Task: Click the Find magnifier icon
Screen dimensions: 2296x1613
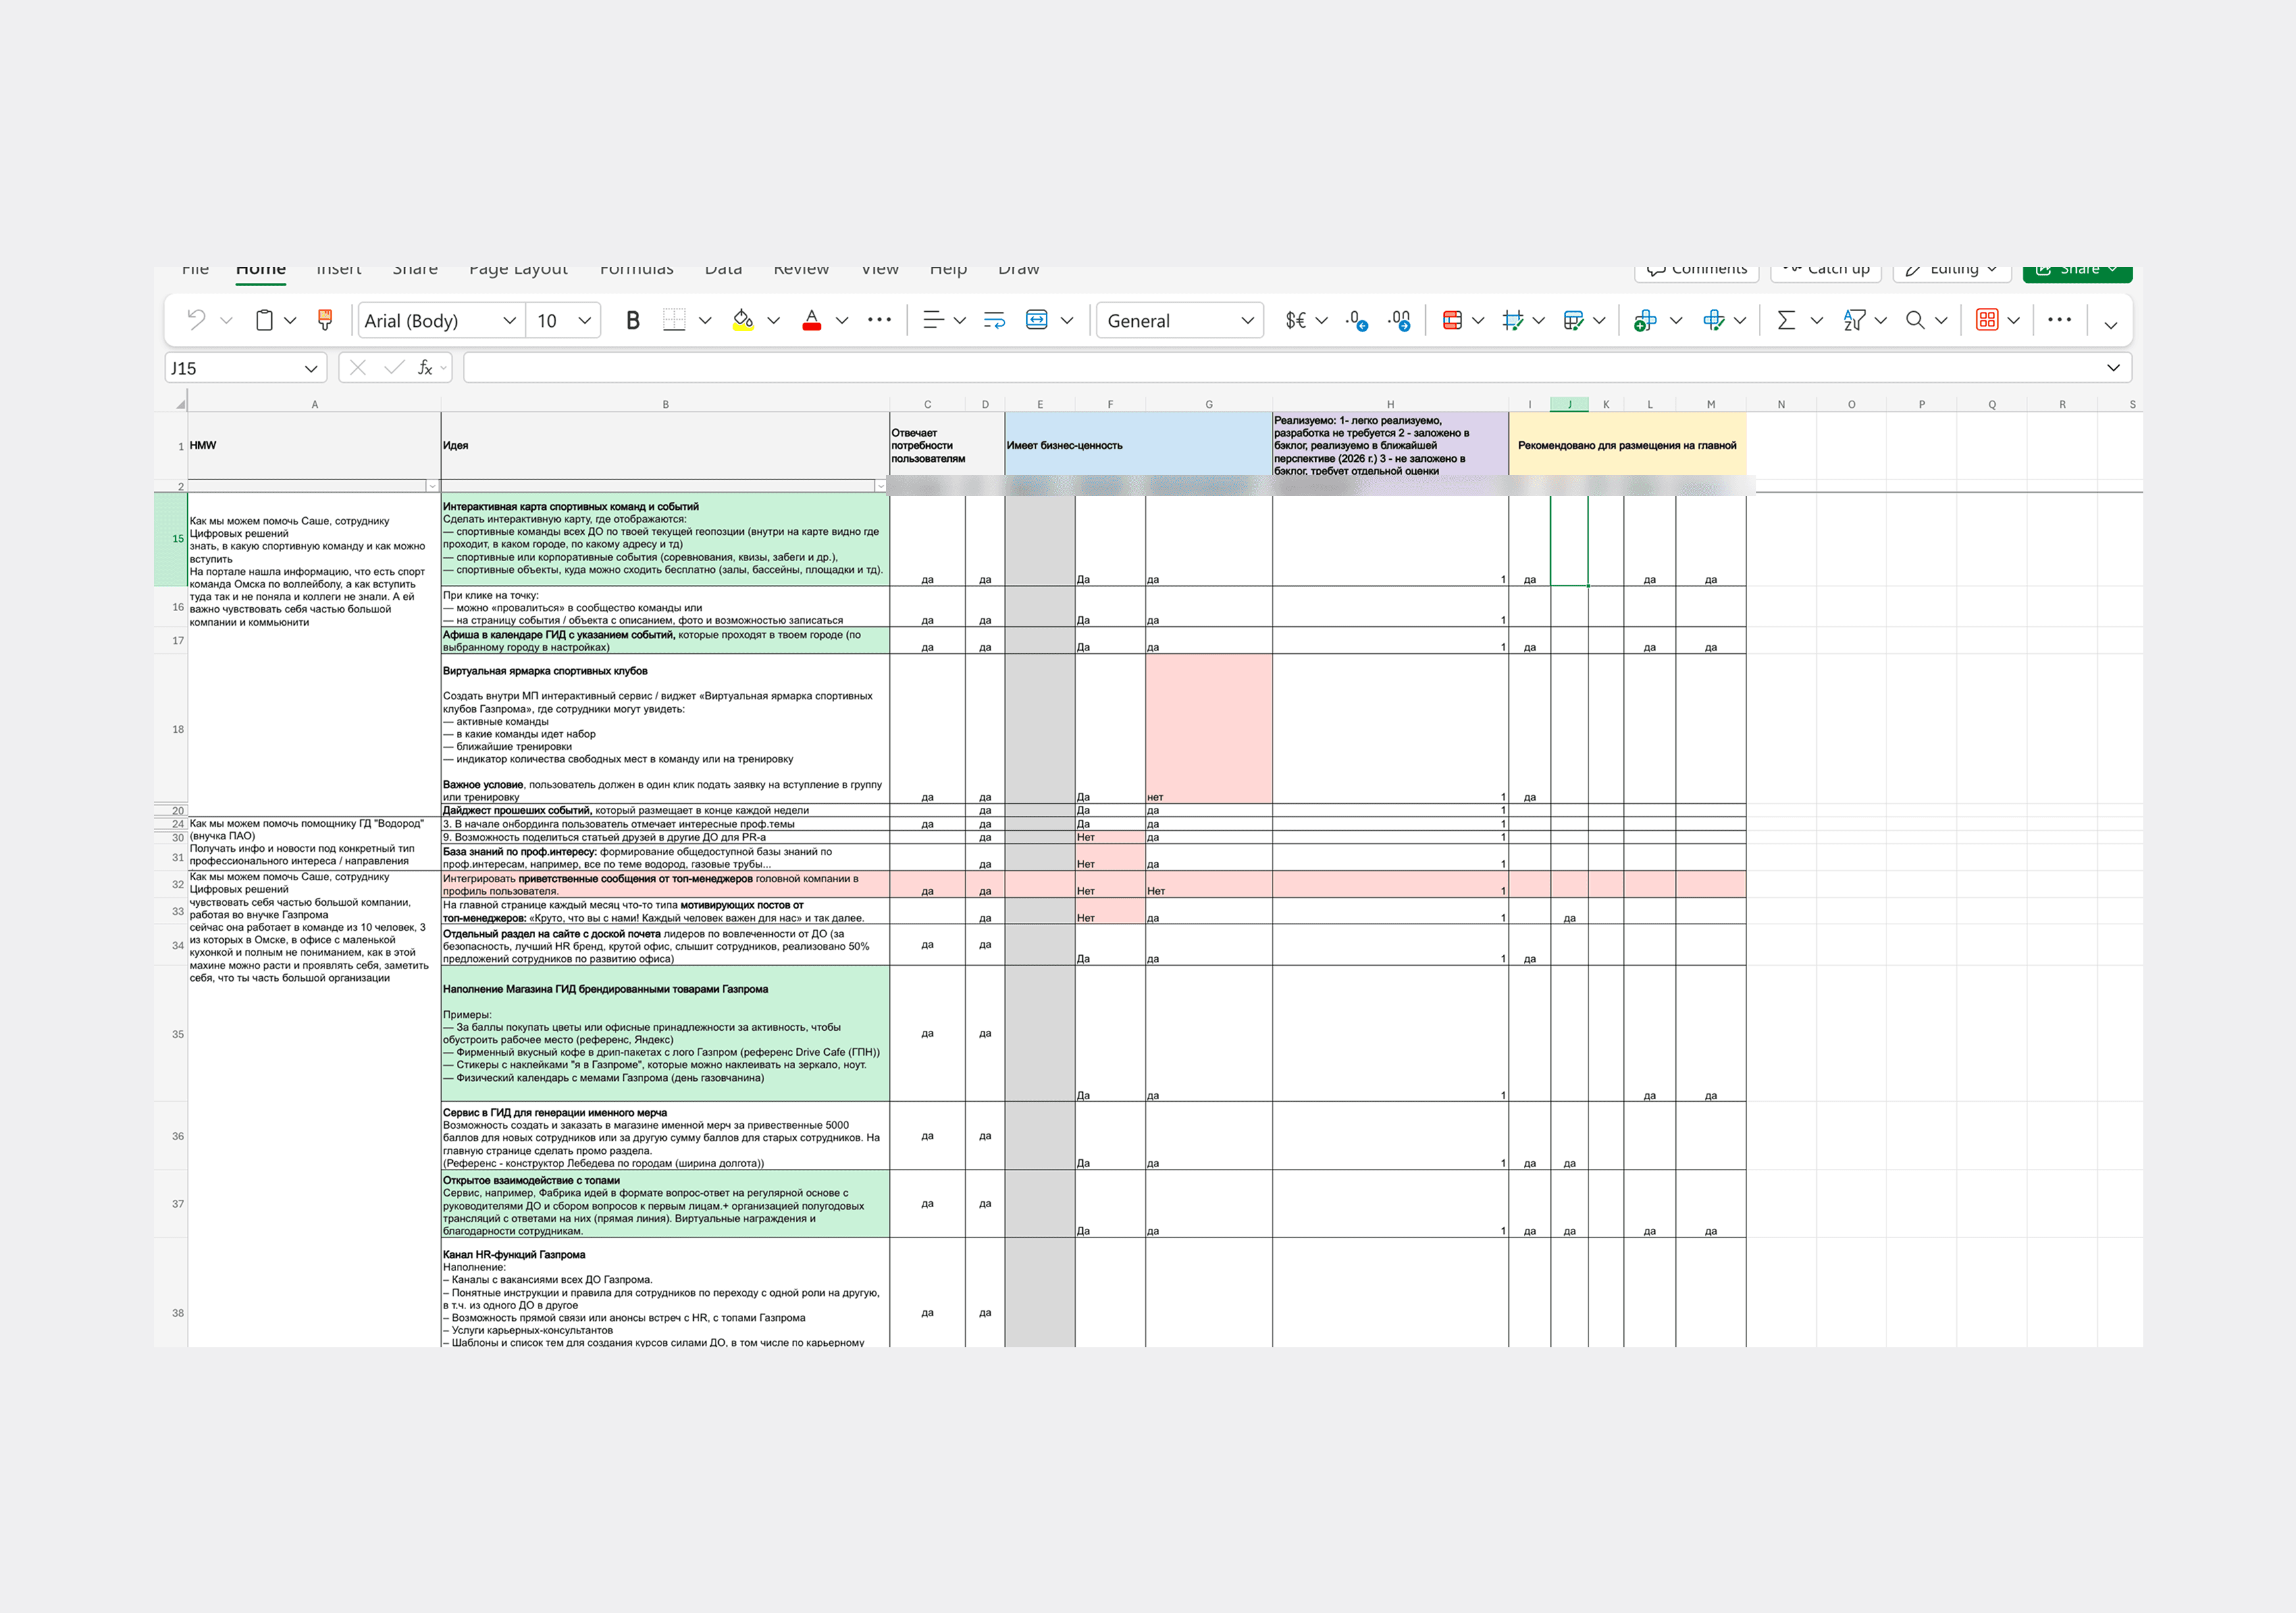Action: point(1915,320)
